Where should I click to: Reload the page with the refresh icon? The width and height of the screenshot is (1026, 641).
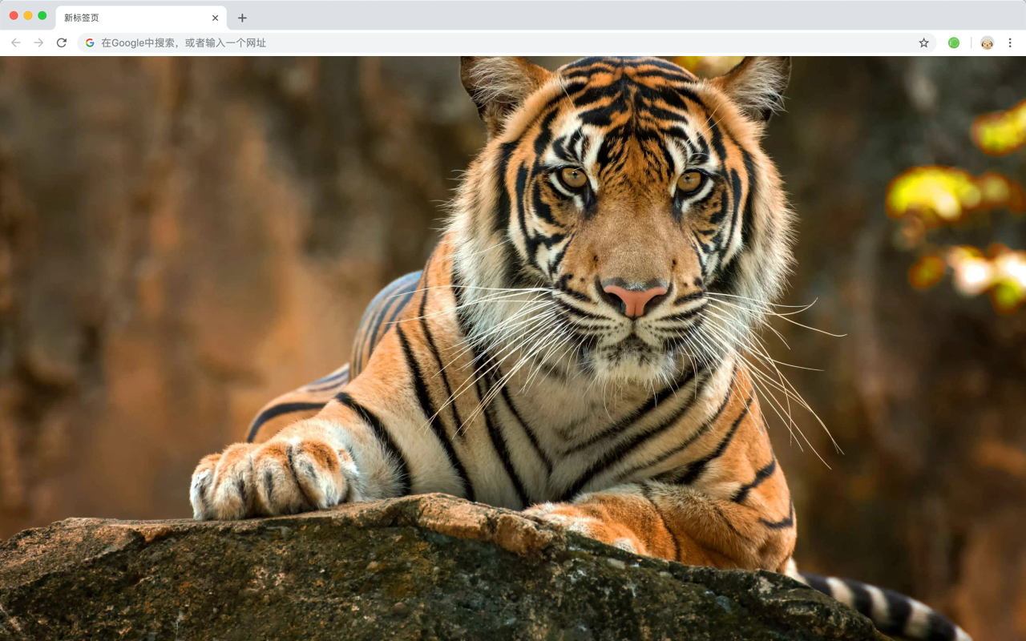click(62, 42)
